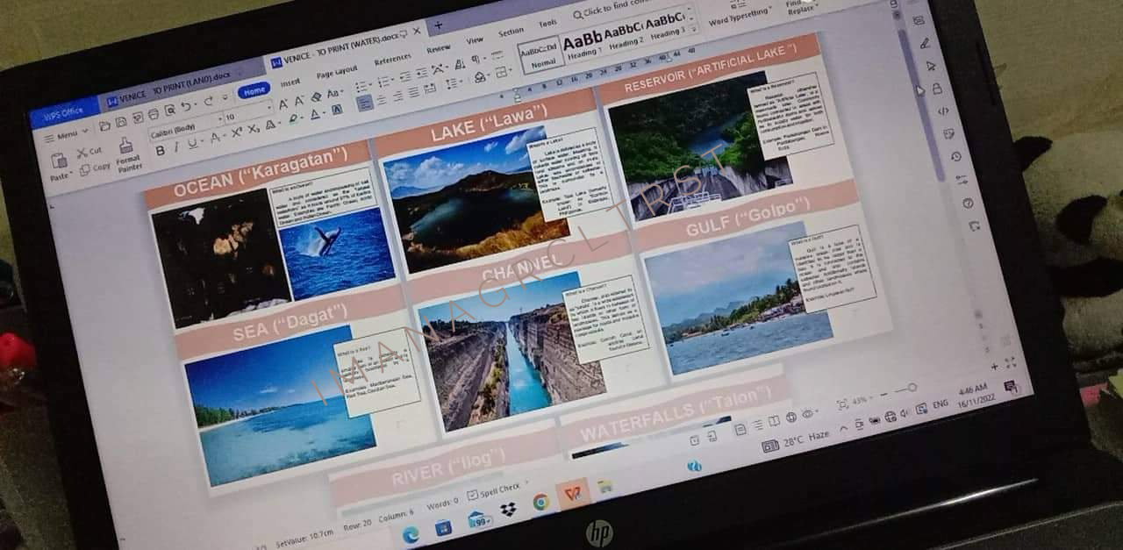
Task: Click Spell Check in status bar
Action: [494, 490]
